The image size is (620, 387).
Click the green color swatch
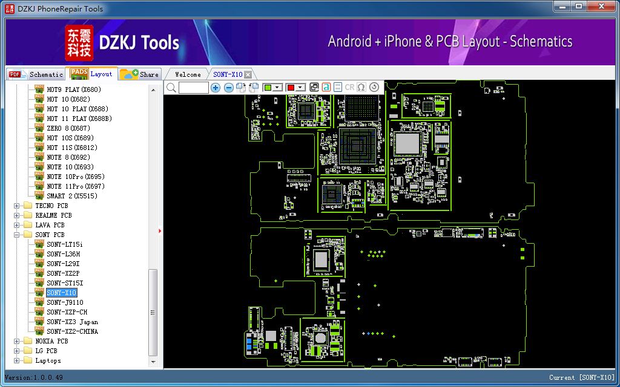coord(268,88)
